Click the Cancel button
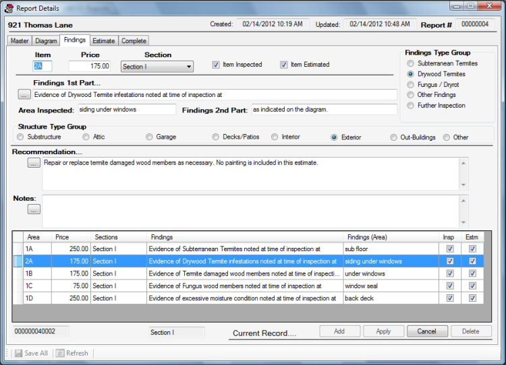 point(427,331)
